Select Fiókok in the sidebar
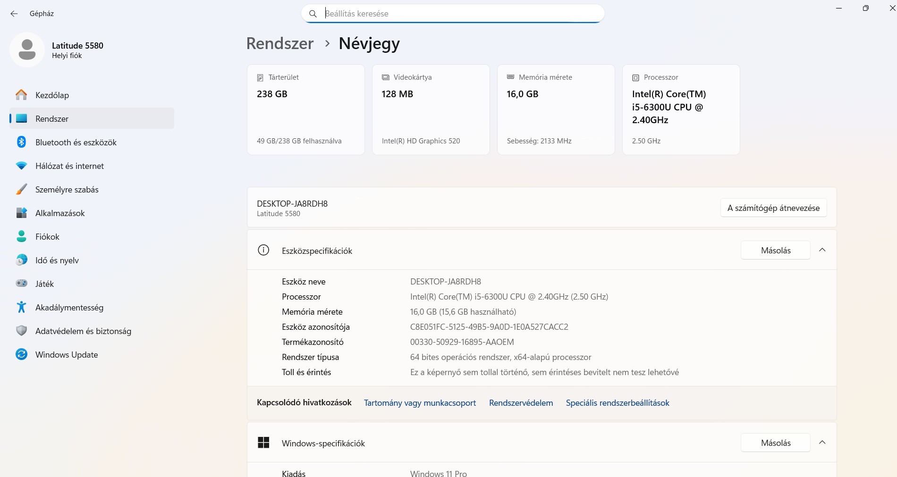897x477 pixels. tap(47, 236)
